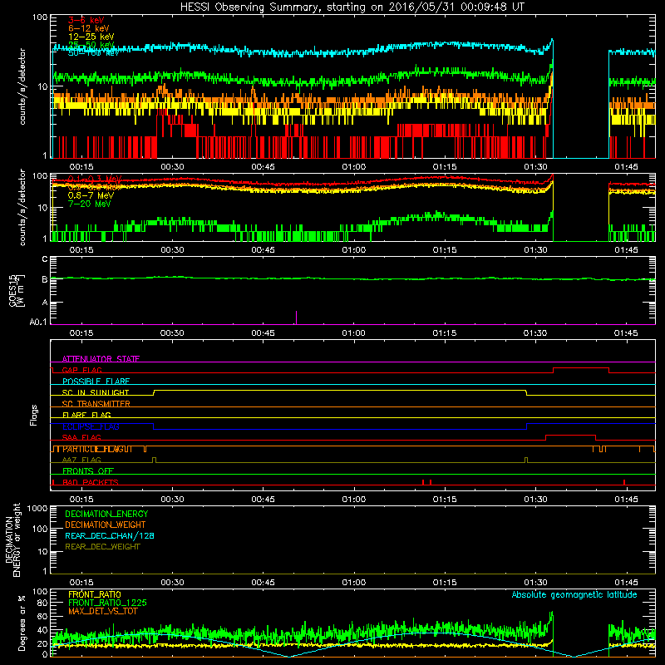Select the AAZ_FLAG label
The image size is (665, 665).
click(x=81, y=460)
